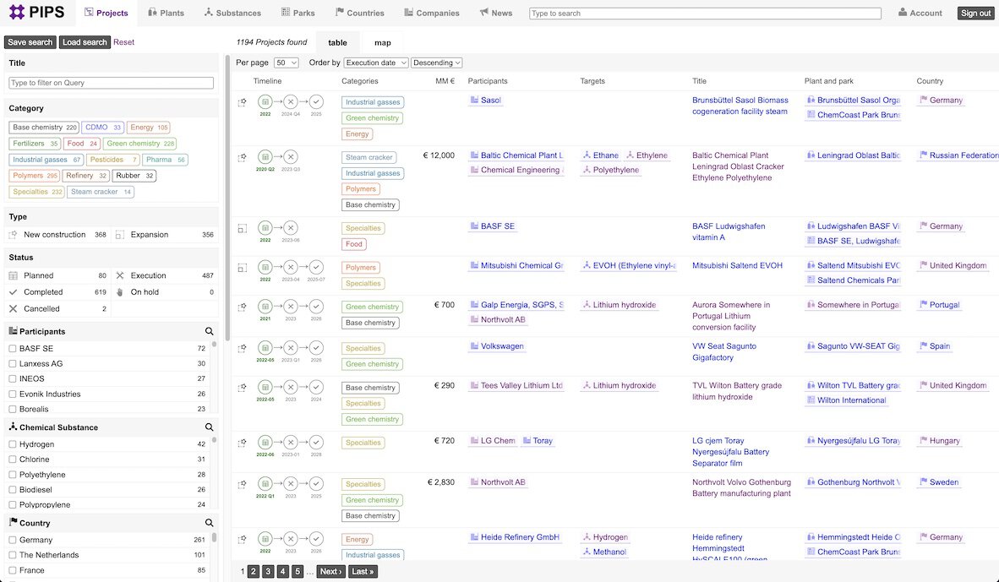Click the flag icon beside Russian Federation
This screenshot has height=582, width=999.
coord(923,155)
